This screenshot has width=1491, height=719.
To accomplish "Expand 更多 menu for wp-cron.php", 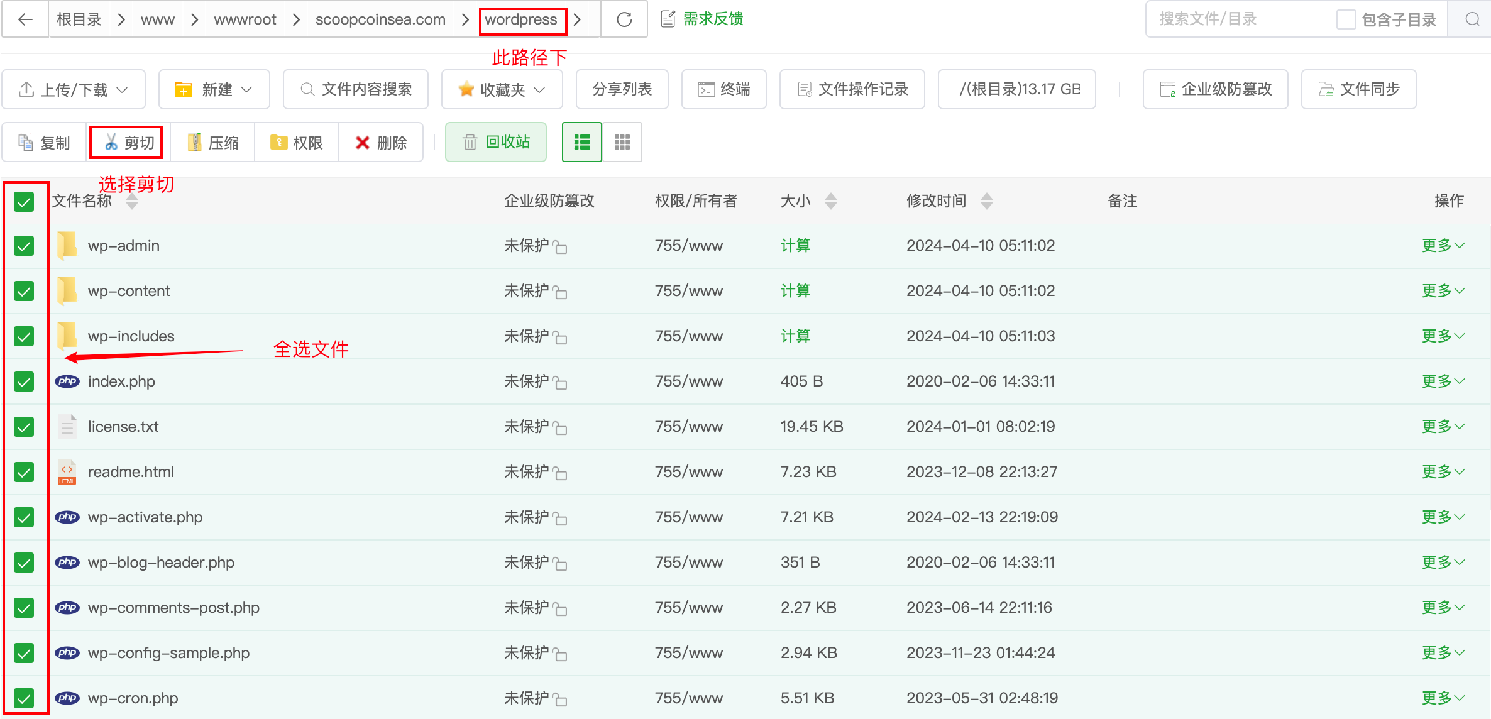I will coord(1443,698).
